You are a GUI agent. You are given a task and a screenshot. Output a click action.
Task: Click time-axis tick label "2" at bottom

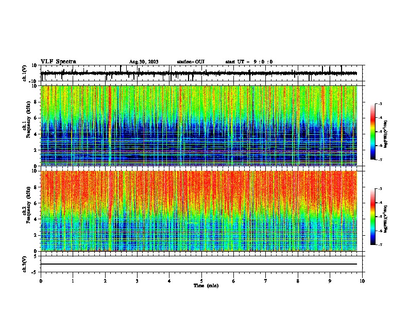pos(105,281)
